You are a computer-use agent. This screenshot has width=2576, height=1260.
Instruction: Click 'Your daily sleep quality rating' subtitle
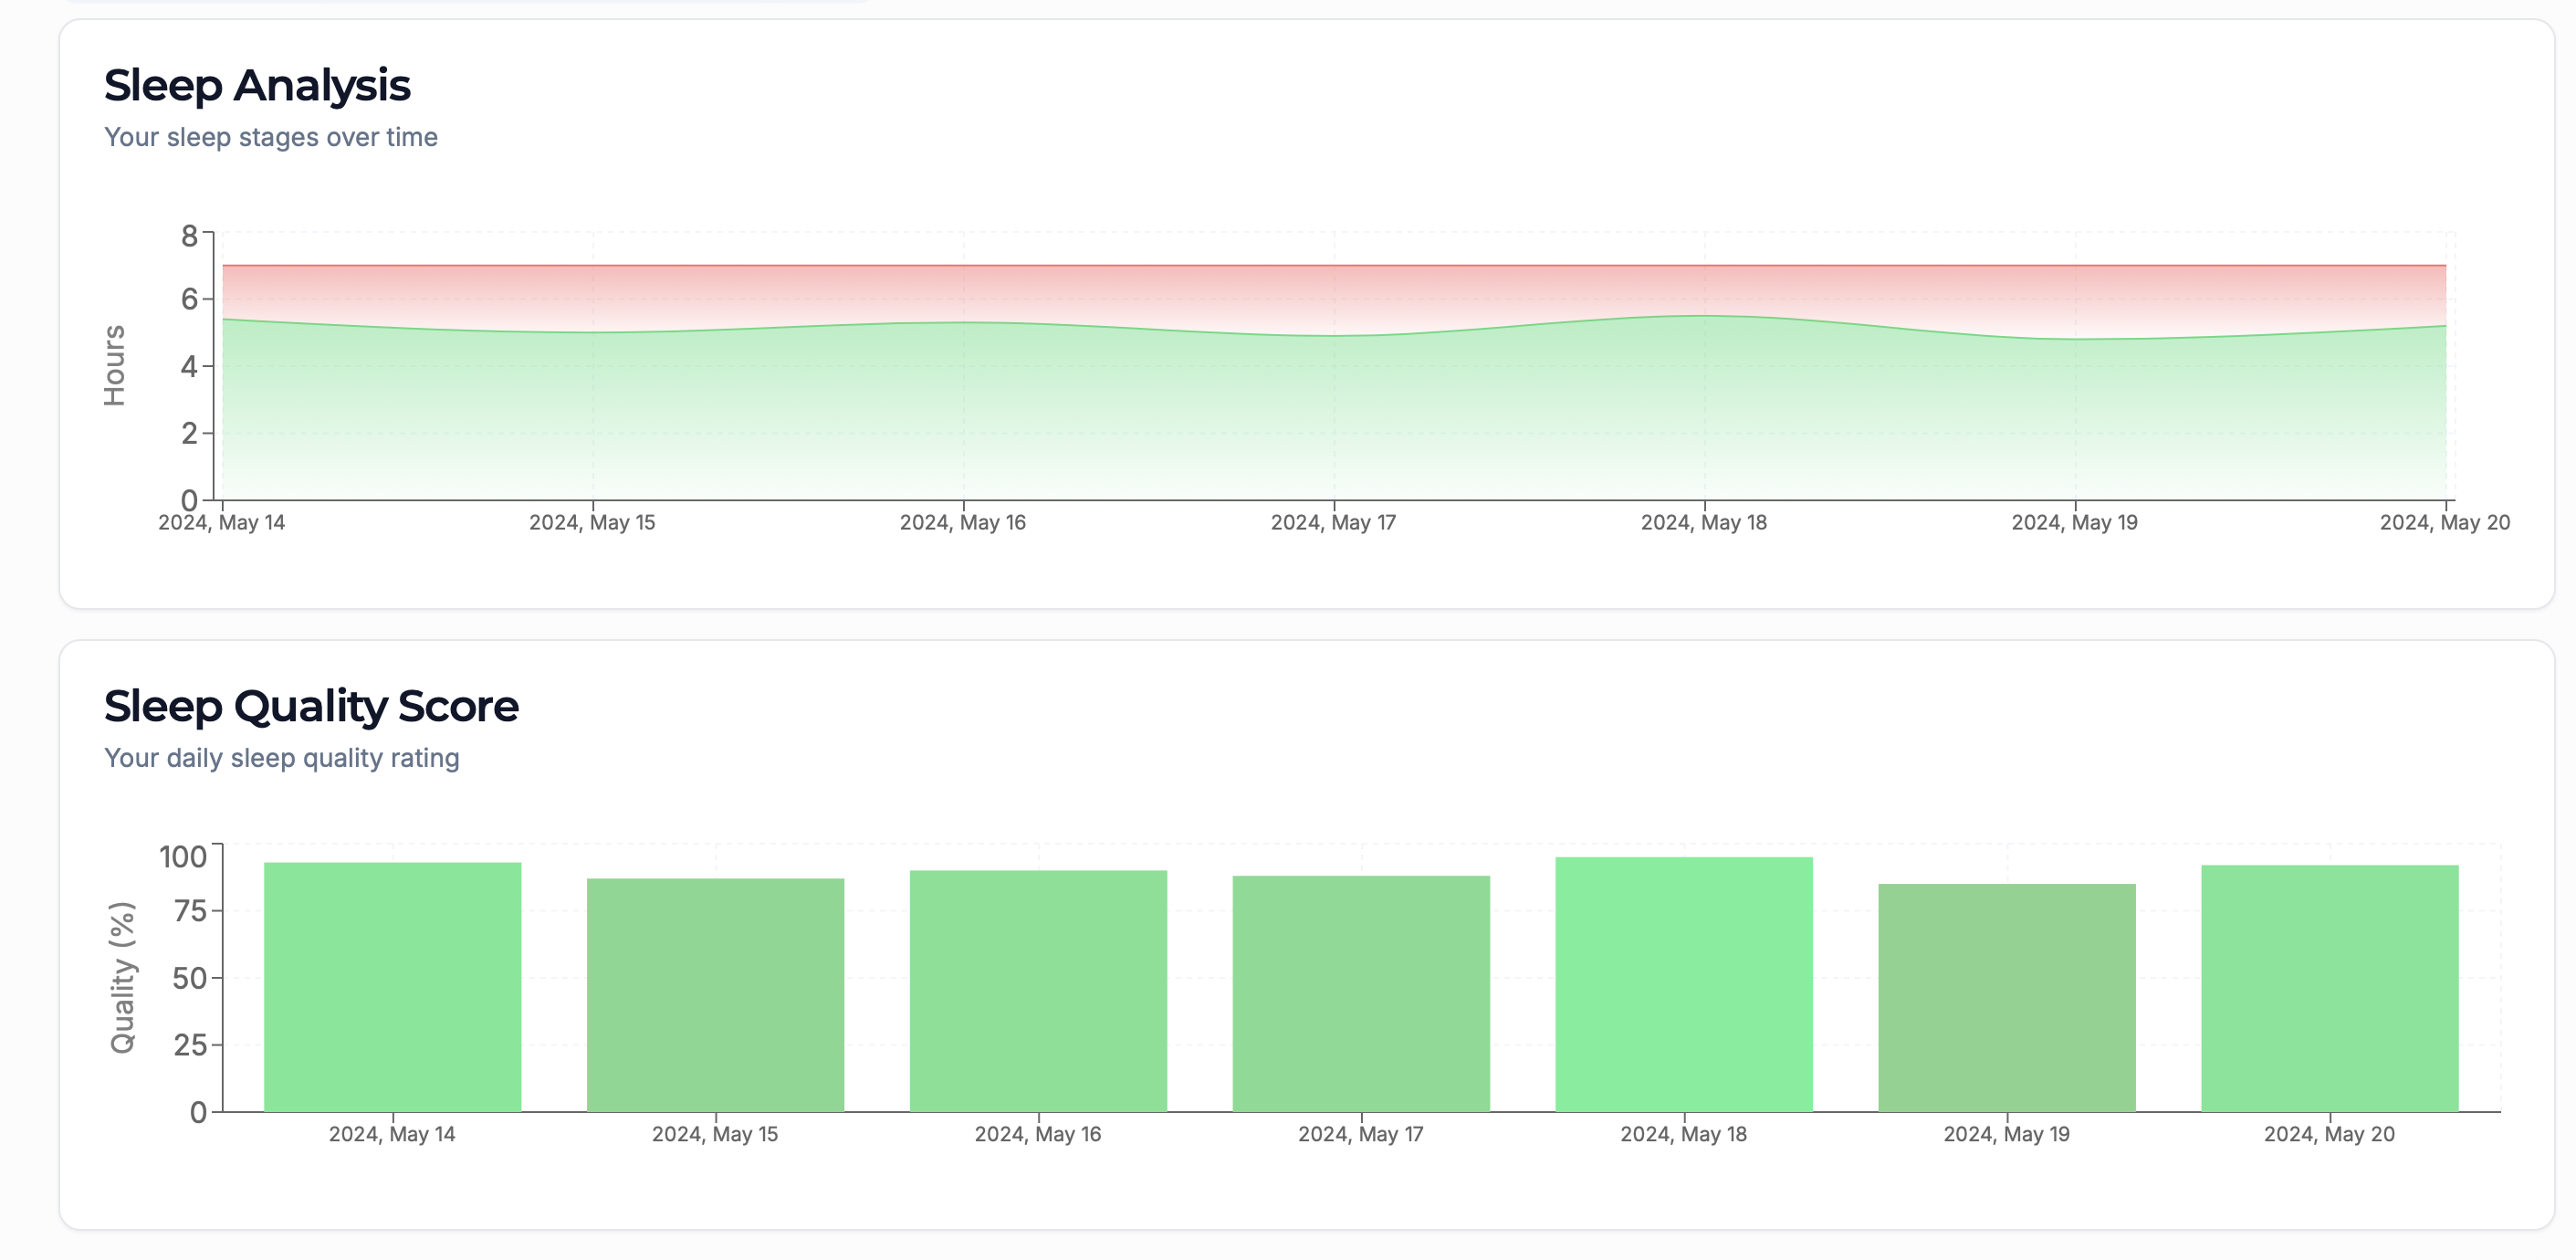pyautogui.click(x=282, y=758)
